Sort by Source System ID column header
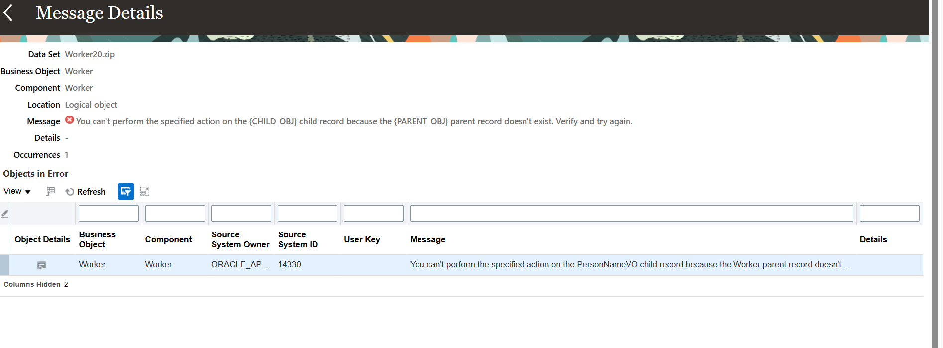943x348 pixels. click(298, 239)
